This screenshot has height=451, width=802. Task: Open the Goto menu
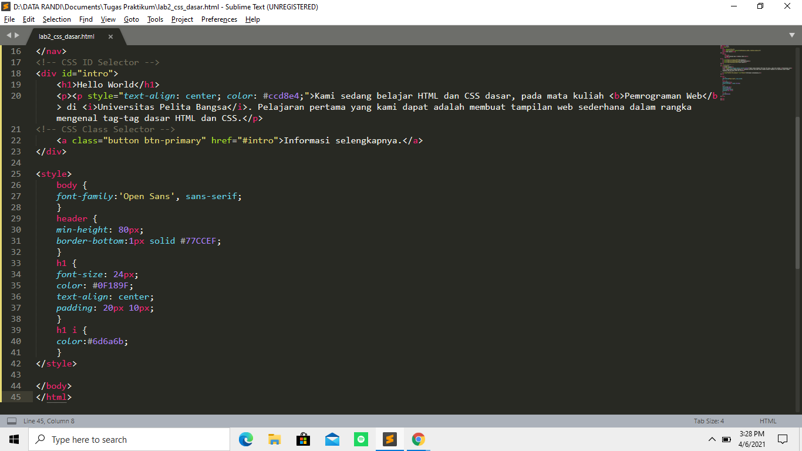point(131,19)
